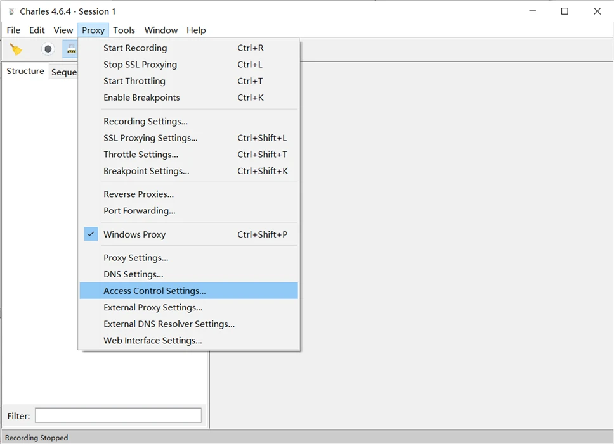Click into the Filter input field
Screen dimensions: 614x444
(118, 415)
